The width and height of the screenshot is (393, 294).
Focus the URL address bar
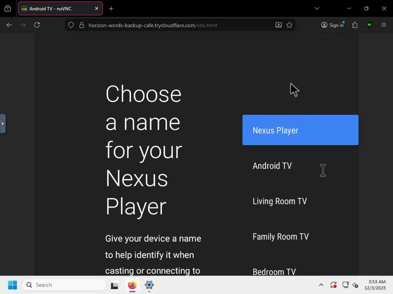(180, 25)
